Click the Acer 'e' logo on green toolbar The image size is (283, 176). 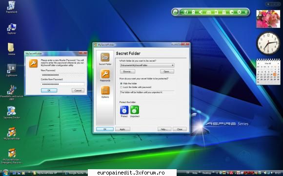(175, 12)
